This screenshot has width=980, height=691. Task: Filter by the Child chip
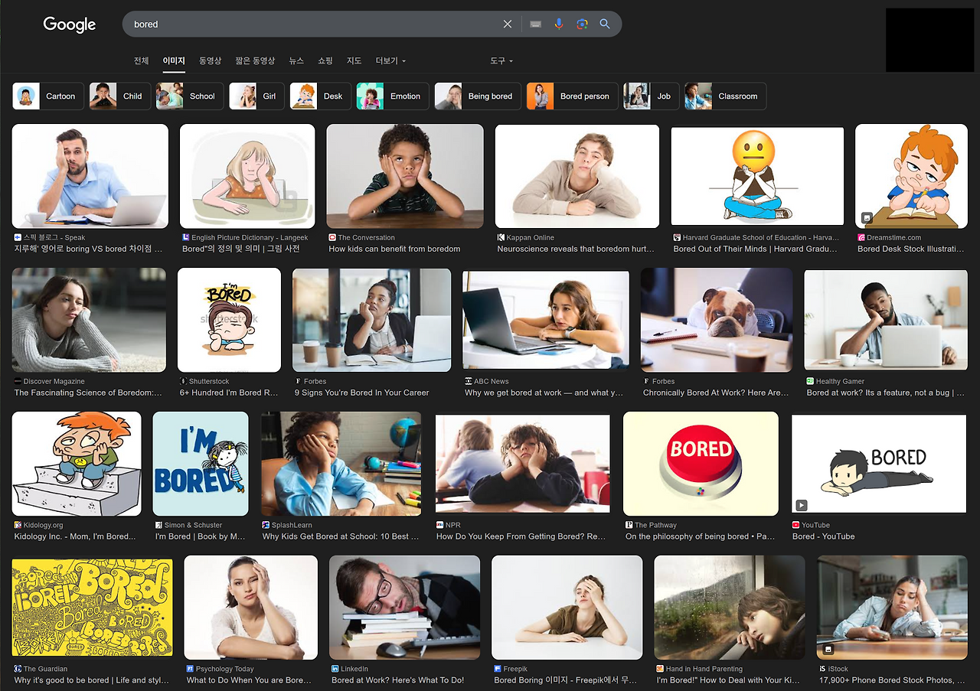(120, 96)
